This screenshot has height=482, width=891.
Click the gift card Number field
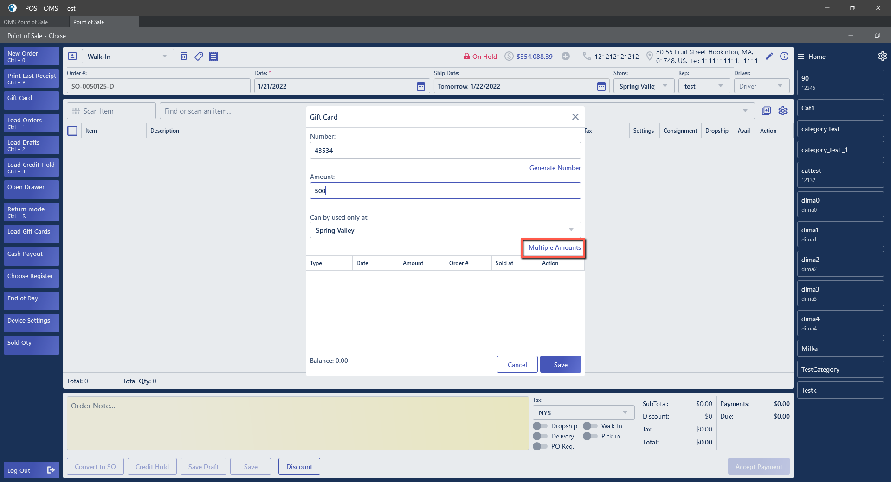point(445,150)
